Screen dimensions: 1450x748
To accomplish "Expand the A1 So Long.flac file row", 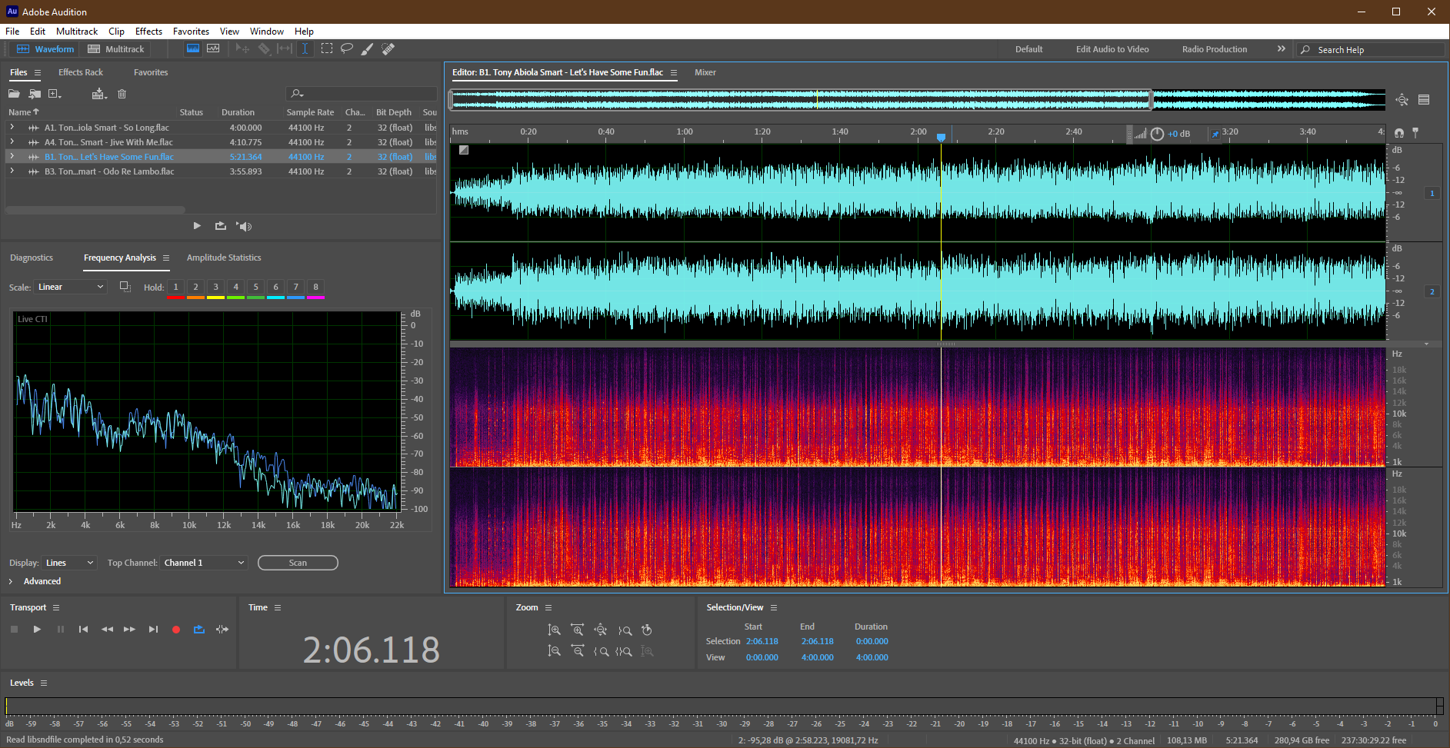I will pyautogui.click(x=12, y=128).
